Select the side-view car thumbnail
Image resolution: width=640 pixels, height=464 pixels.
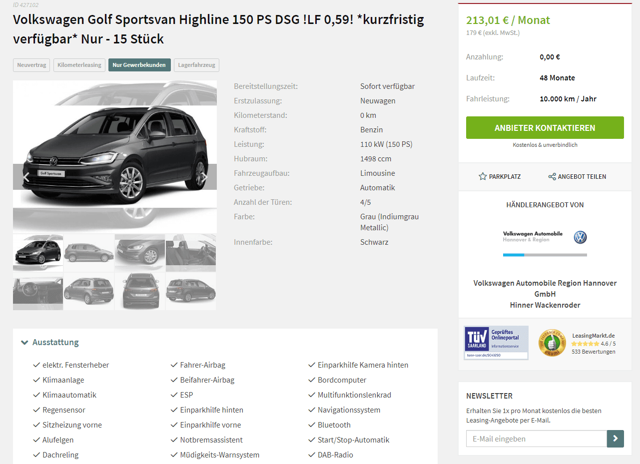tap(89, 253)
